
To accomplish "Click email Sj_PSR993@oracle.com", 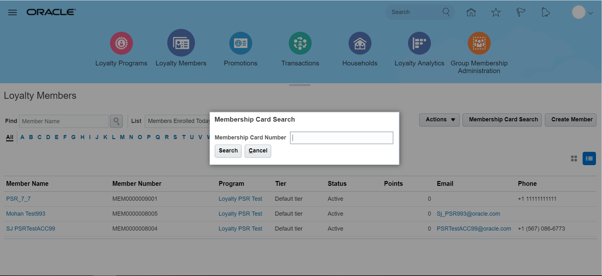I will [x=468, y=214].
